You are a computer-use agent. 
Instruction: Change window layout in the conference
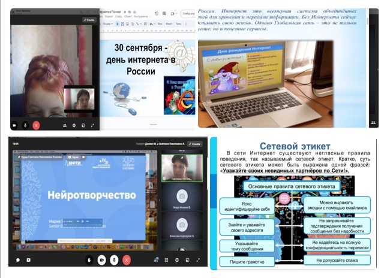click(x=187, y=260)
